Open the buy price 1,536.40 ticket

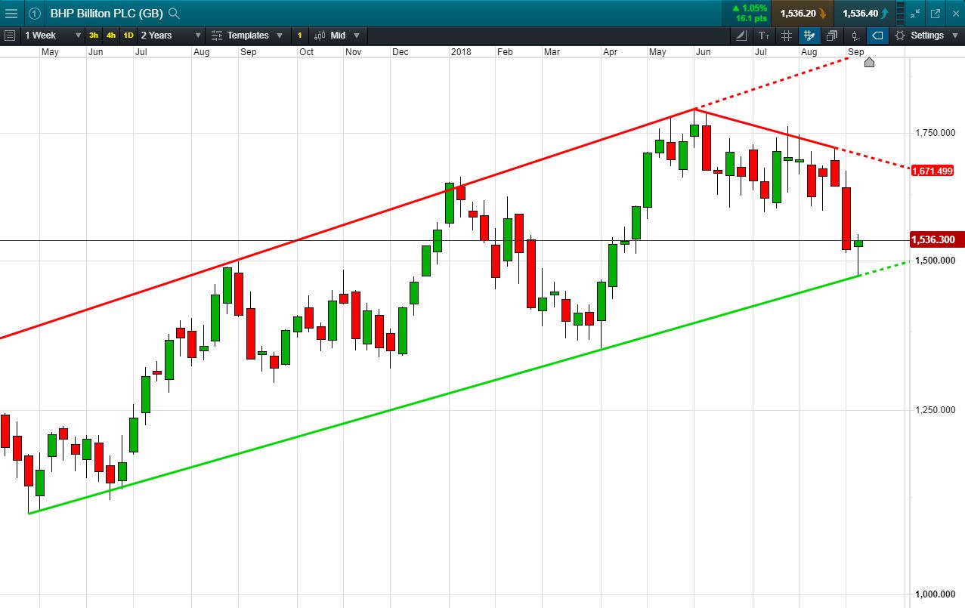(865, 13)
